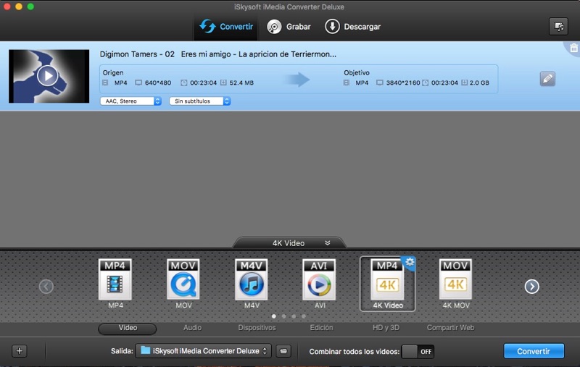Delete the video using the trash icon
The width and height of the screenshot is (580, 367).
573,48
